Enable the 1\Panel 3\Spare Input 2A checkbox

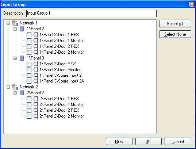click(29, 81)
